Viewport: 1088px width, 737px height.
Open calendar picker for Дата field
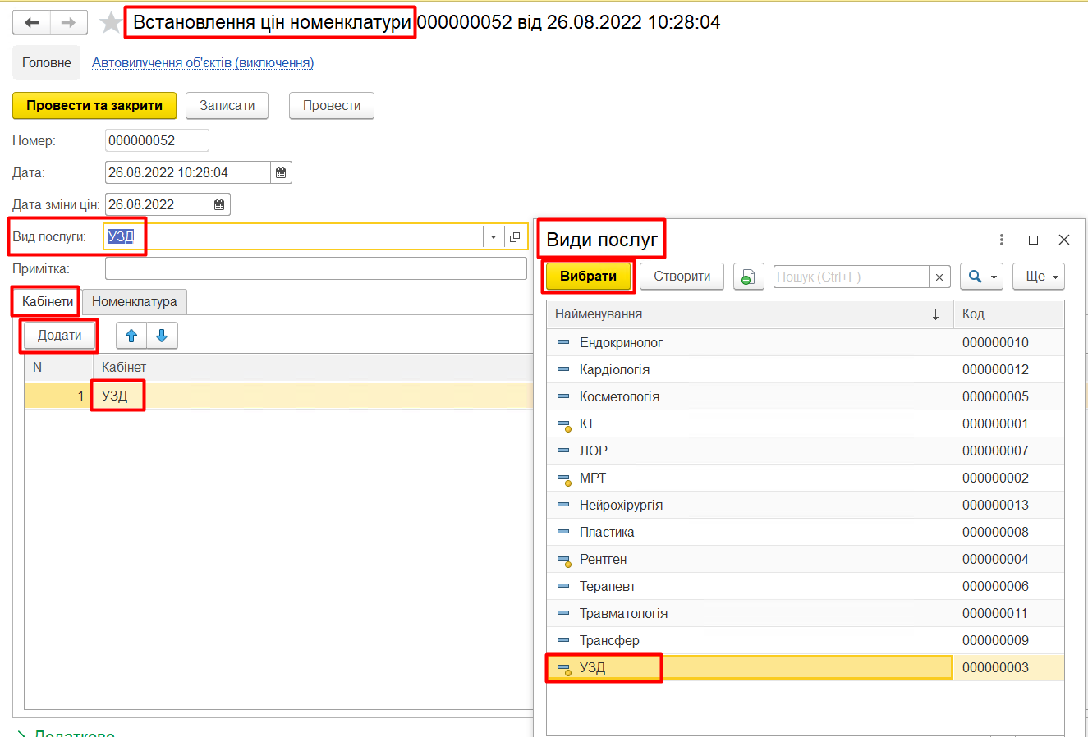(281, 172)
